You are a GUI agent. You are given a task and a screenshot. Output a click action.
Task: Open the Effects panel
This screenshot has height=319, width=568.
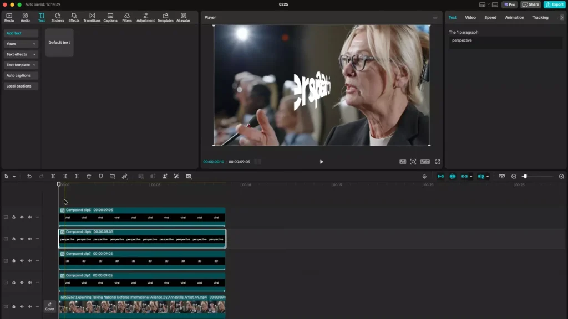pyautogui.click(x=75, y=17)
